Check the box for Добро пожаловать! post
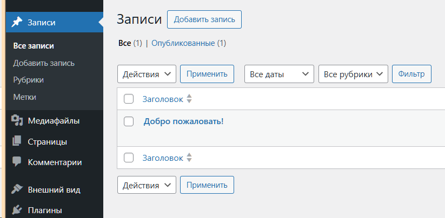The image size is (445, 218). (x=129, y=121)
